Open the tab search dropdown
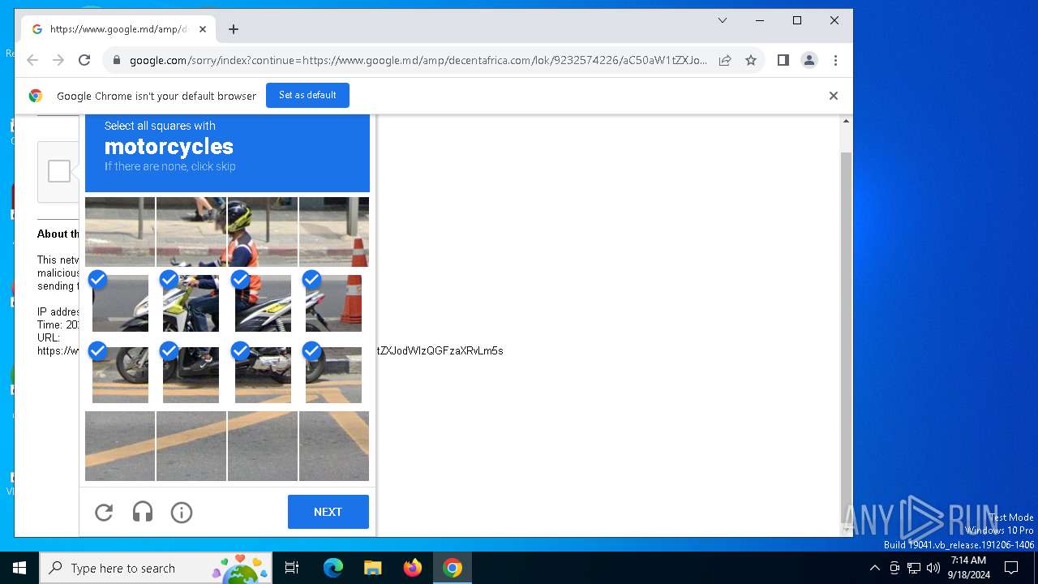Image resolution: width=1038 pixels, height=584 pixels. coord(723,20)
